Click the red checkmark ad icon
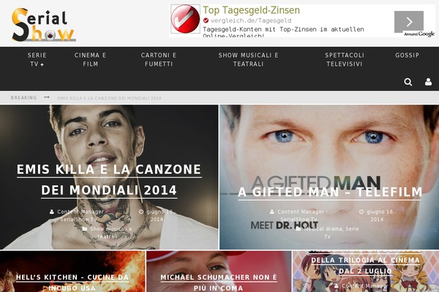 (185, 19)
